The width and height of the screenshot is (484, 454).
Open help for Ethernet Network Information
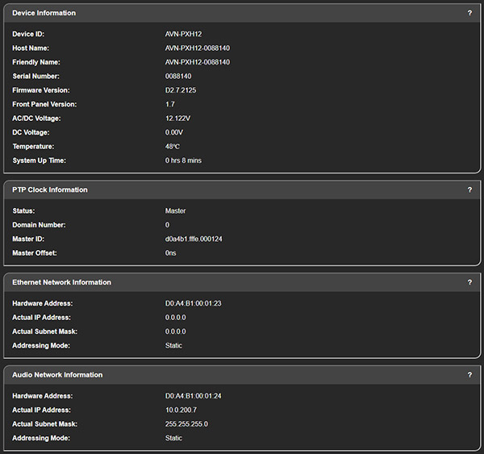[469, 283]
